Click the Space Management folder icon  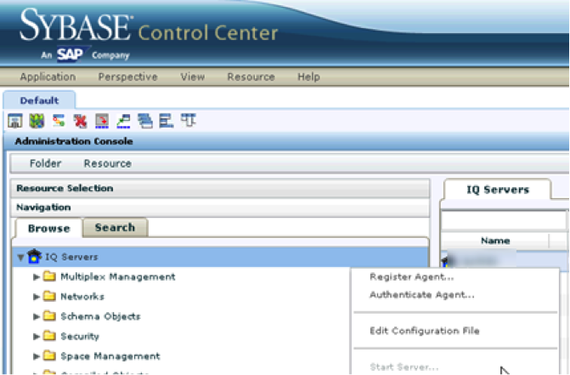coord(49,355)
